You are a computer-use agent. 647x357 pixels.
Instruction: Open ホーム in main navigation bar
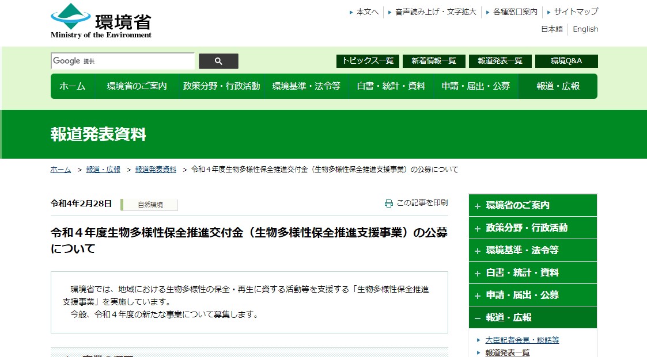pos(73,86)
